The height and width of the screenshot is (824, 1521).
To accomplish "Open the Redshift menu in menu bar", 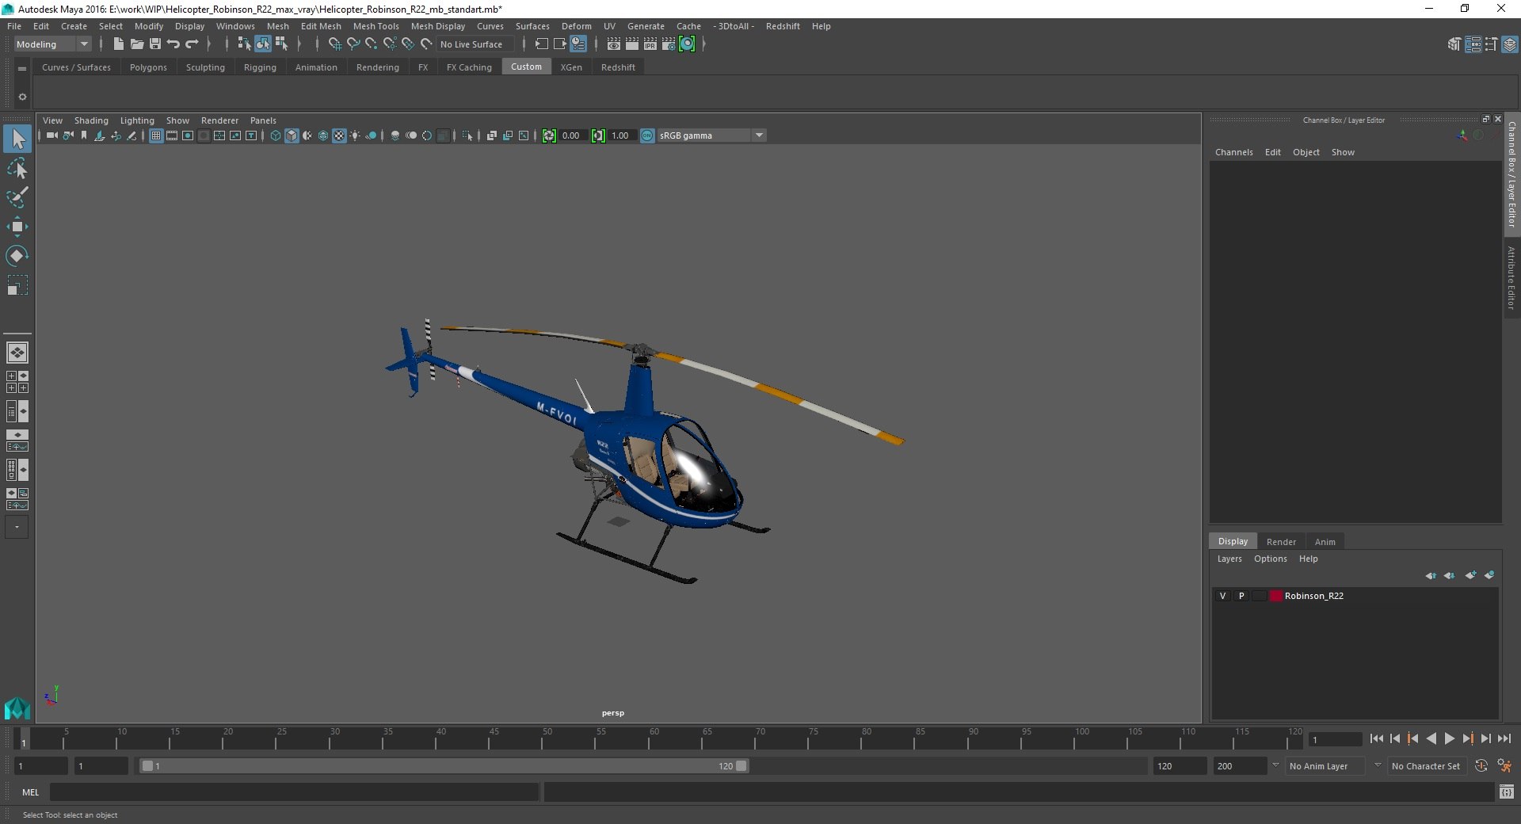I will click(x=783, y=26).
